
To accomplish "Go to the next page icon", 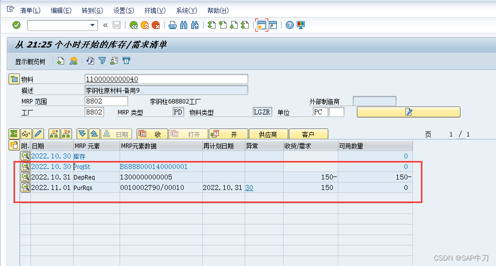I will pyautogui.click(x=234, y=25).
